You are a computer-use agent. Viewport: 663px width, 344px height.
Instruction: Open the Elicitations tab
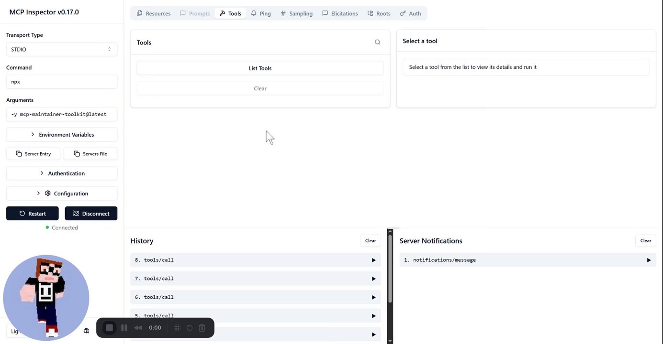coord(340,13)
